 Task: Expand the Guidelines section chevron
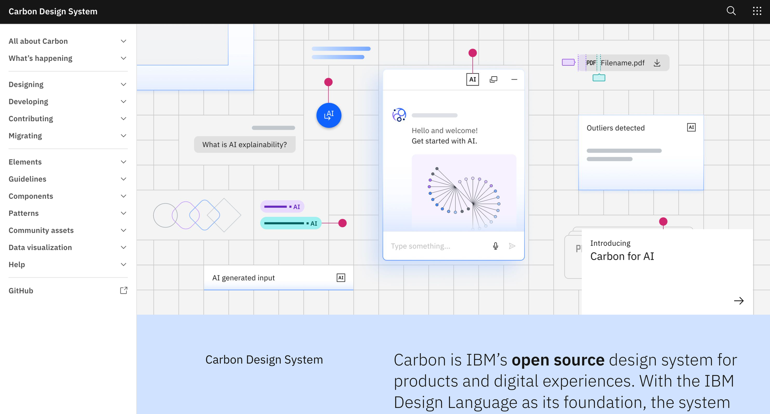pos(123,179)
